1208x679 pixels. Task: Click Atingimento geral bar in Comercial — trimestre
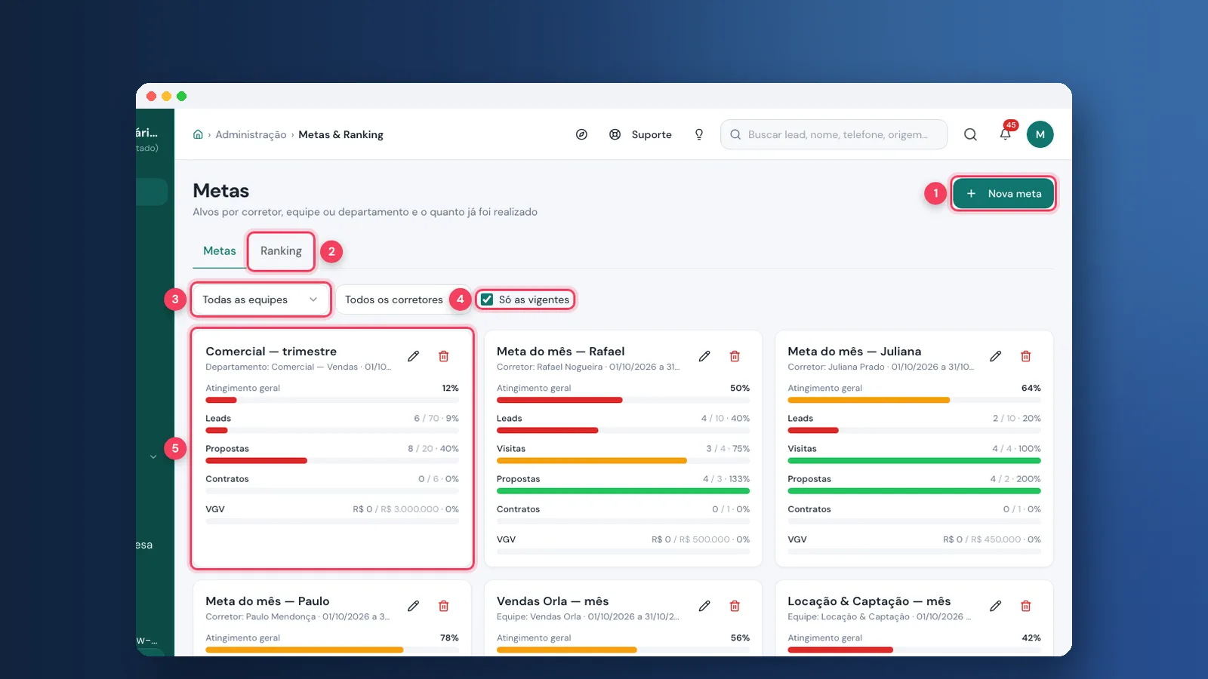click(x=332, y=400)
